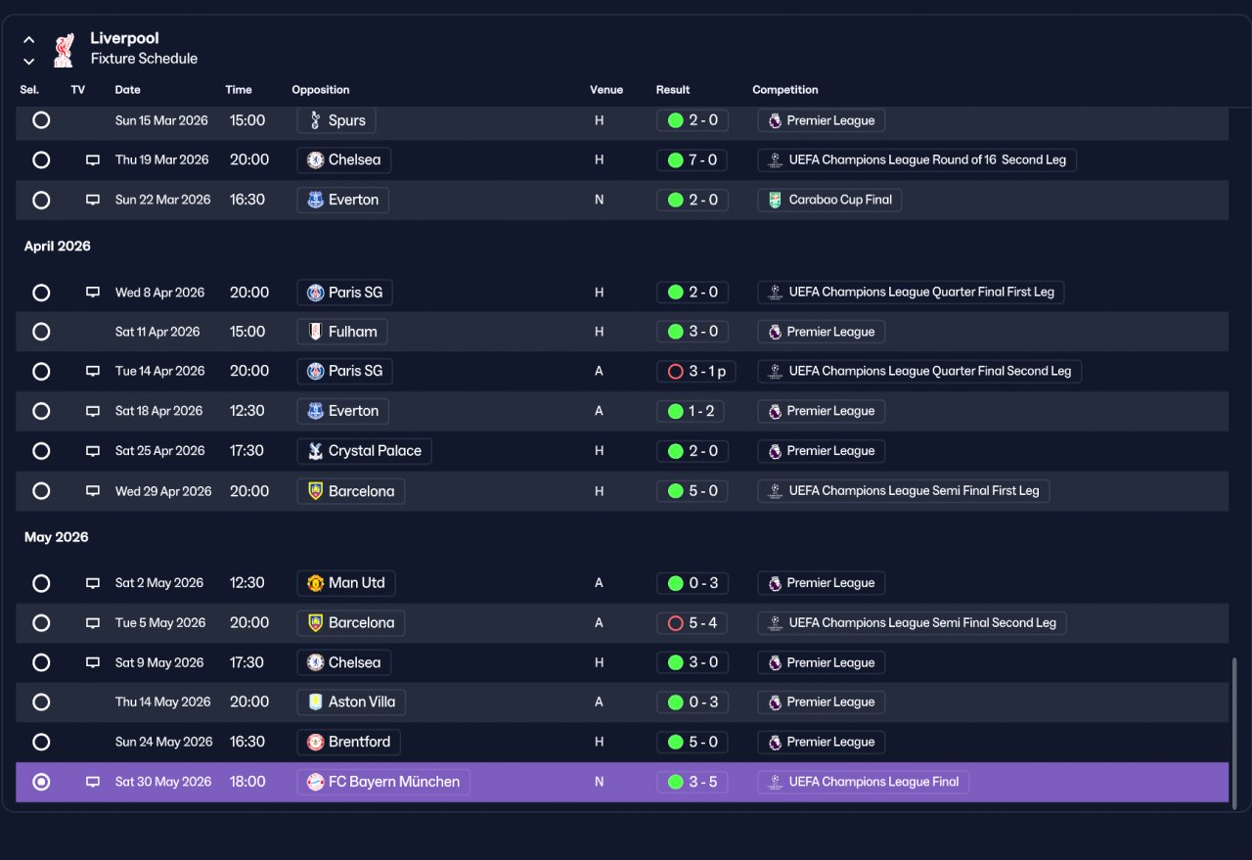Image resolution: width=1252 pixels, height=860 pixels.
Task: Click the Sel. column header
Action: [x=29, y=90]
